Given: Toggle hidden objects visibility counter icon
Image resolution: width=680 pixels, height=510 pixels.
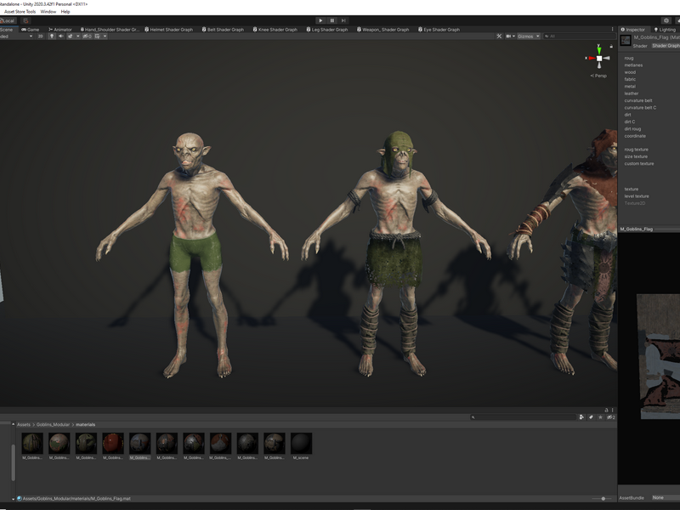Looking at the screenshot, I should [x=87, y=37].
